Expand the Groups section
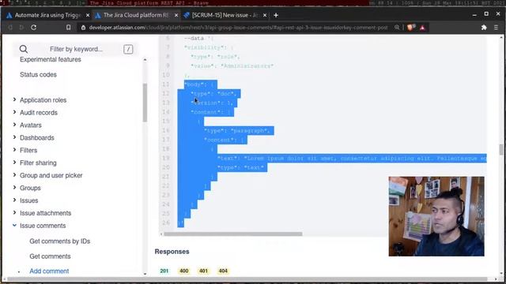 [14, 188]
